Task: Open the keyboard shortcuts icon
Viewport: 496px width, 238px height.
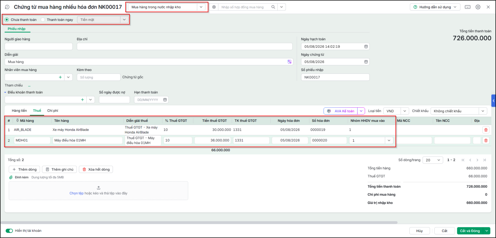Action: coord(468,7)
